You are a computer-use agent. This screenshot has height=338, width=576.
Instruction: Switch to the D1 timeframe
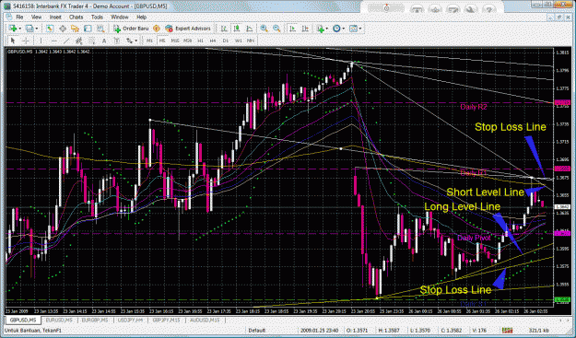point(225,41)
